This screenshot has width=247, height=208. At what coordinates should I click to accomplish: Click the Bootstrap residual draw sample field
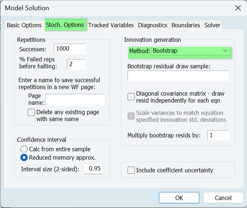coord(178,76)
